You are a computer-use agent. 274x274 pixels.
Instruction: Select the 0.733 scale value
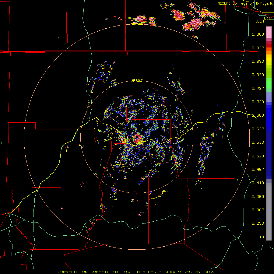tap(258, 102)
